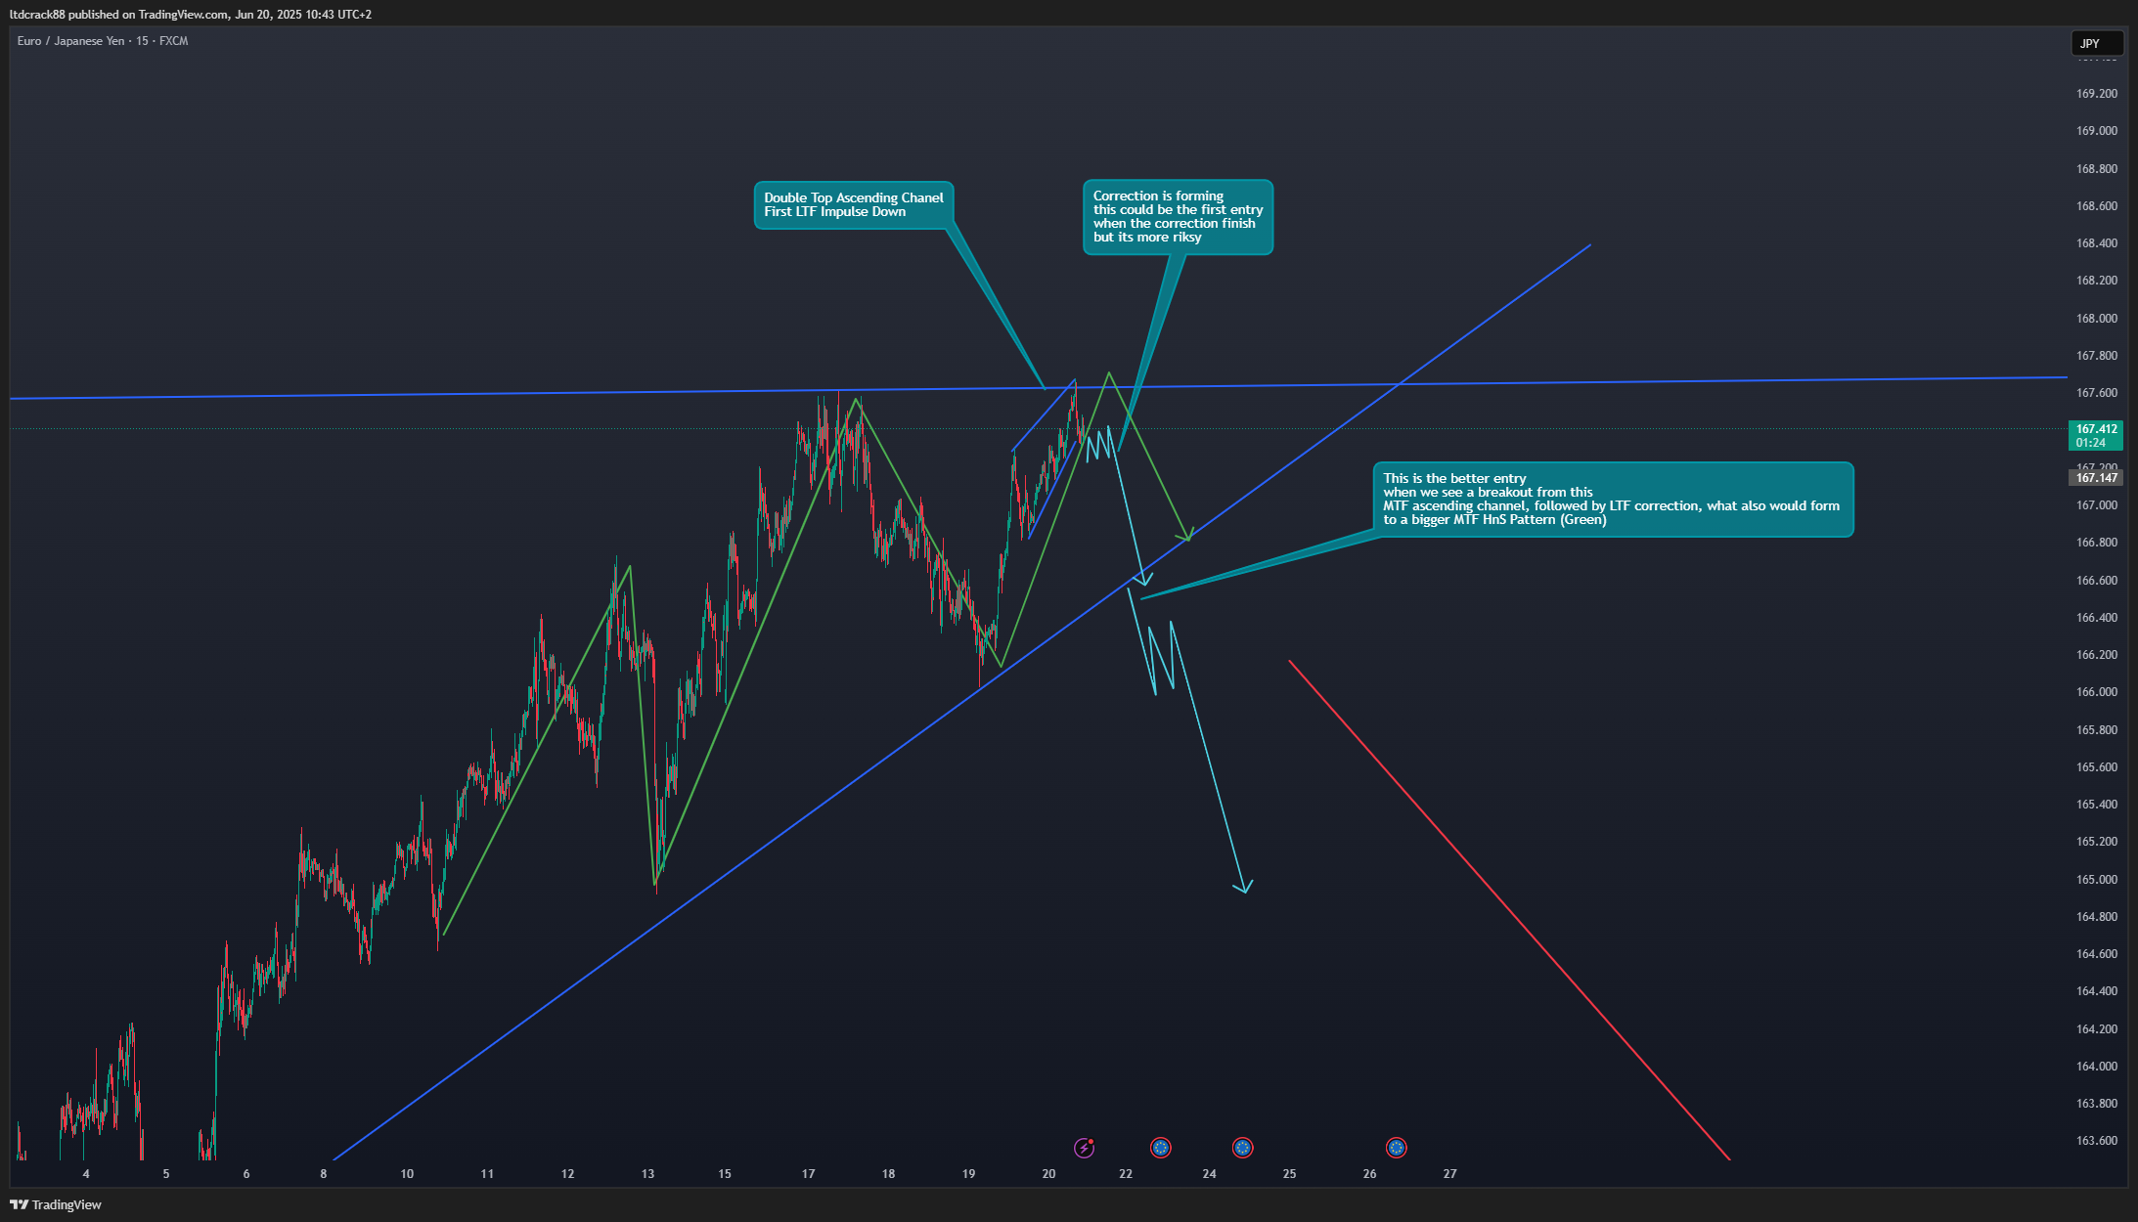Viewport: 2138px width, 1222px height.
Task: Click the 167.800 price axis label
Action: 2097,356
